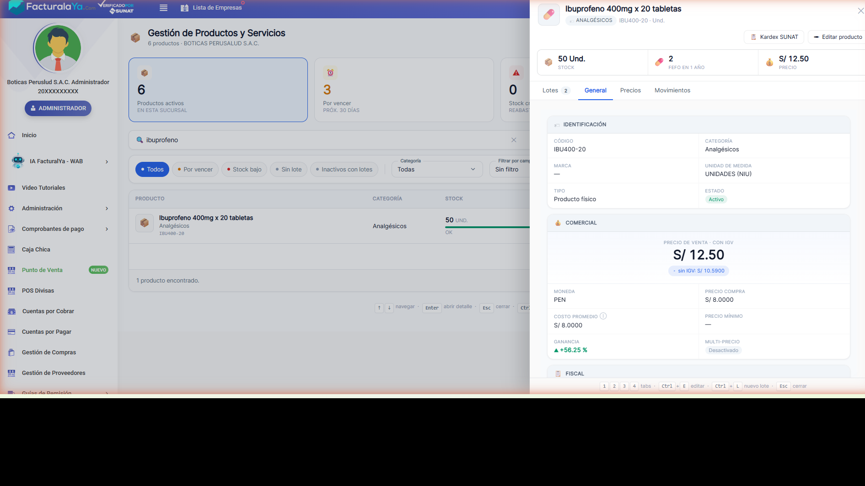This screenshot has height=486, width=865.
Task: Click the product search input field
Action: click(327, 140)
